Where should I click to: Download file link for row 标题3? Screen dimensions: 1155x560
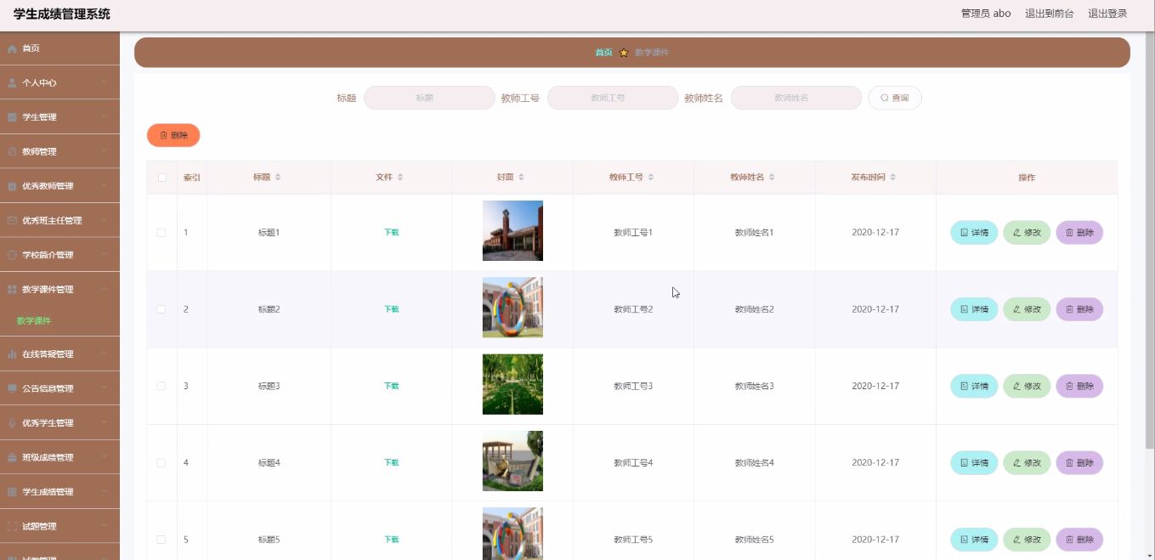click(391, 386)
